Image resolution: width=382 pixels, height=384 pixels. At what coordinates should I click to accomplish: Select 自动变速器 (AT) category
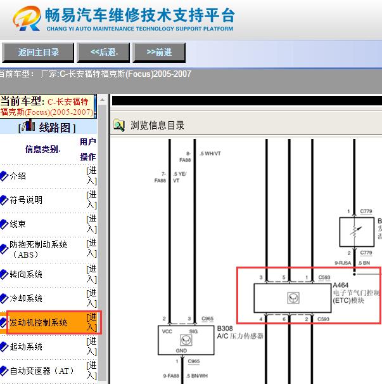tap(42, 371)
